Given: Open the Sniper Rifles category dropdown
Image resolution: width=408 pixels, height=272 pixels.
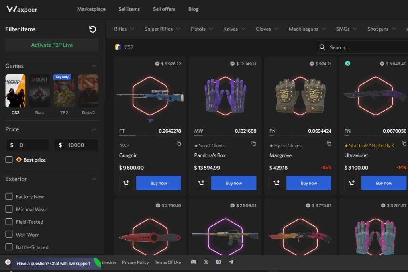Looking at the screenshot, I should point(162,29).
